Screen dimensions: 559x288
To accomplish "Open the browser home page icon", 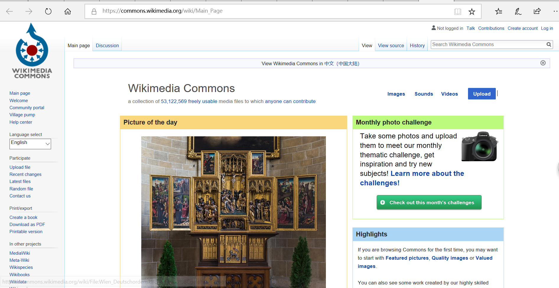I will click(x=68, y=12).
